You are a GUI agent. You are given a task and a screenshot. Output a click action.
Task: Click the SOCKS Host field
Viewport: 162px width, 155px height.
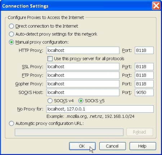click(x=83, y=92)
